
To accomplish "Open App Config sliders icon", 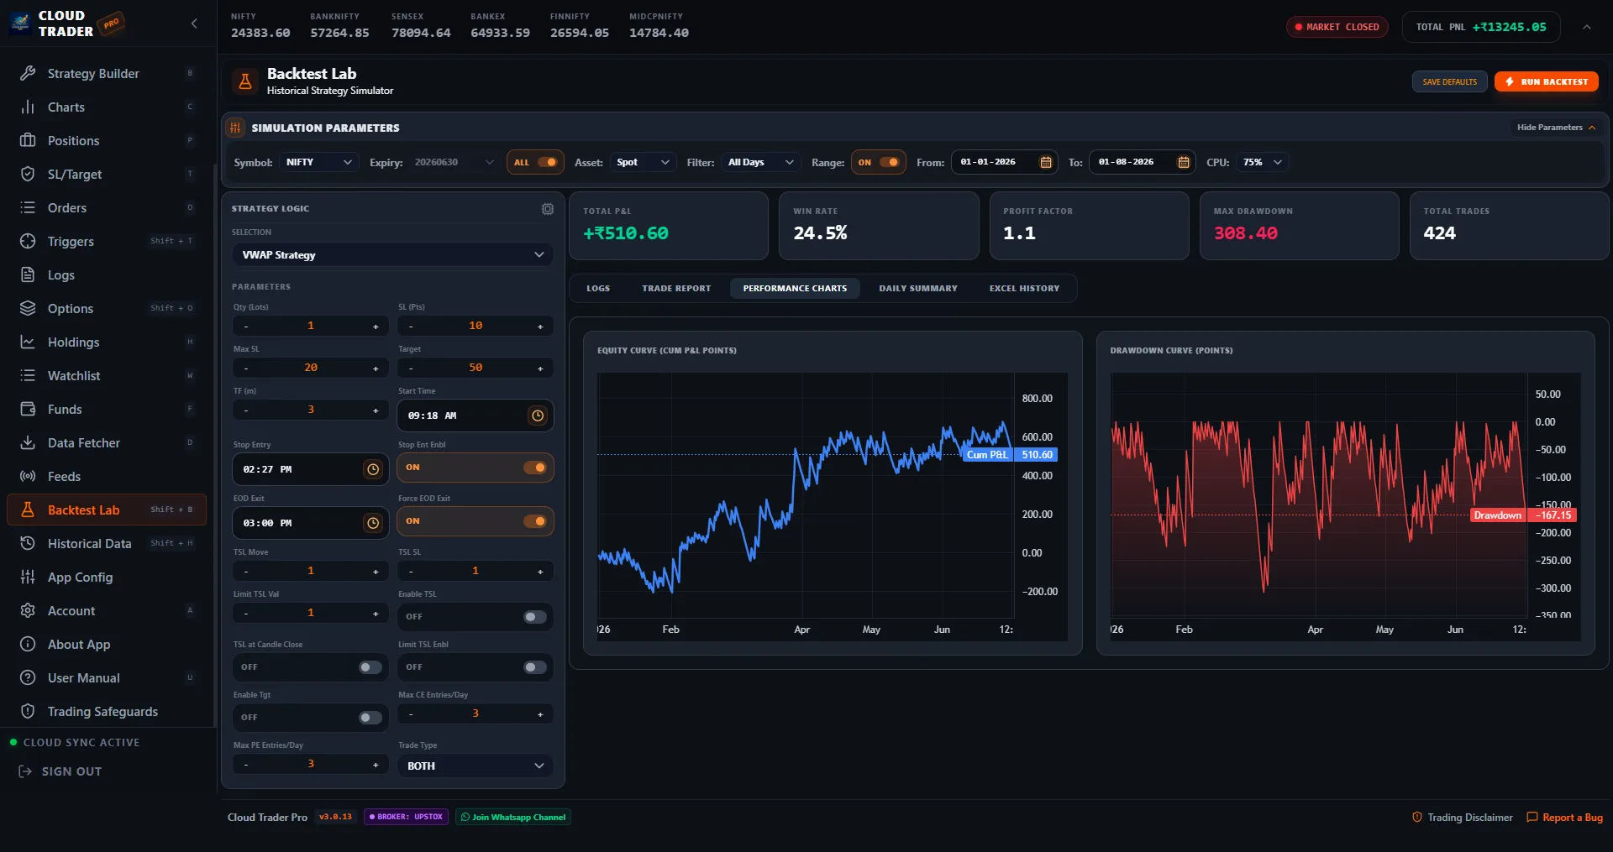I will [x=28, y=577].
